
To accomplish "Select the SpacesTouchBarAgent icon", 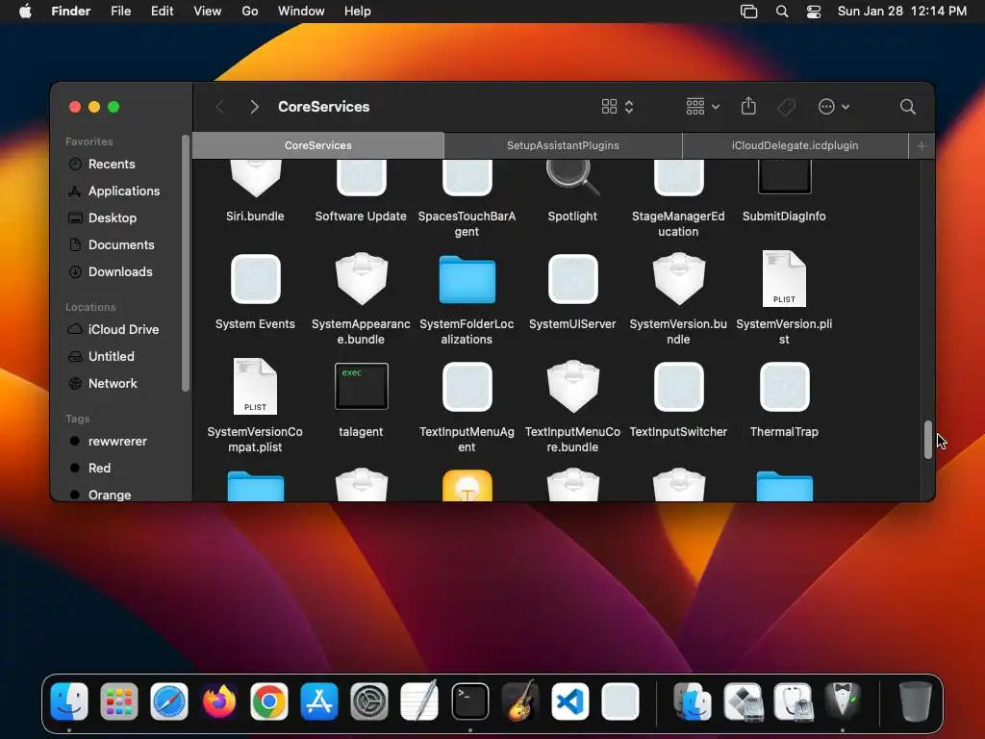I will 467,178.
